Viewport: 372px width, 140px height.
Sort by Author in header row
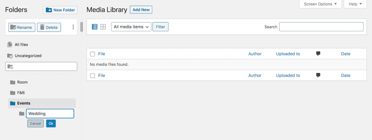(x=255, y=54)
